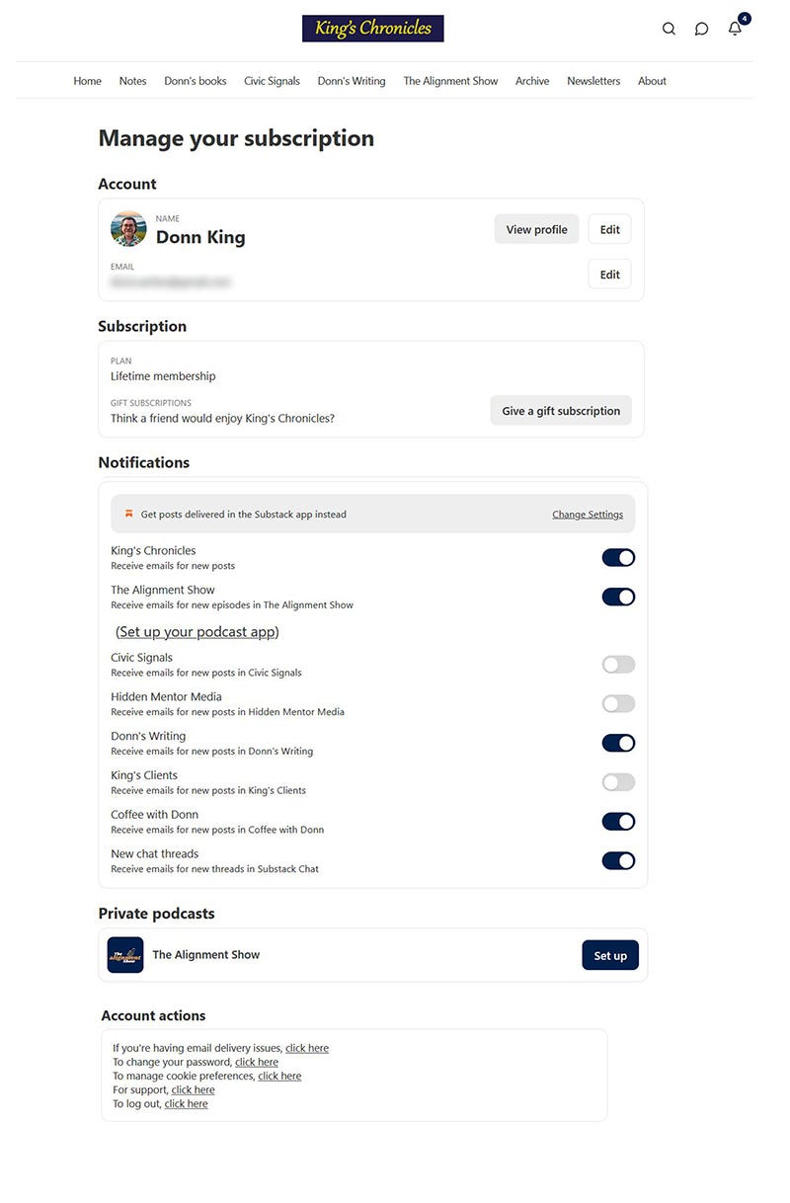
Task: Disable King's Chronicles new post emails
Action: 618,558
